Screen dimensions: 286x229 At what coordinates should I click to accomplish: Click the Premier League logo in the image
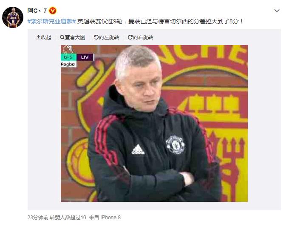(x=68, y=49)
